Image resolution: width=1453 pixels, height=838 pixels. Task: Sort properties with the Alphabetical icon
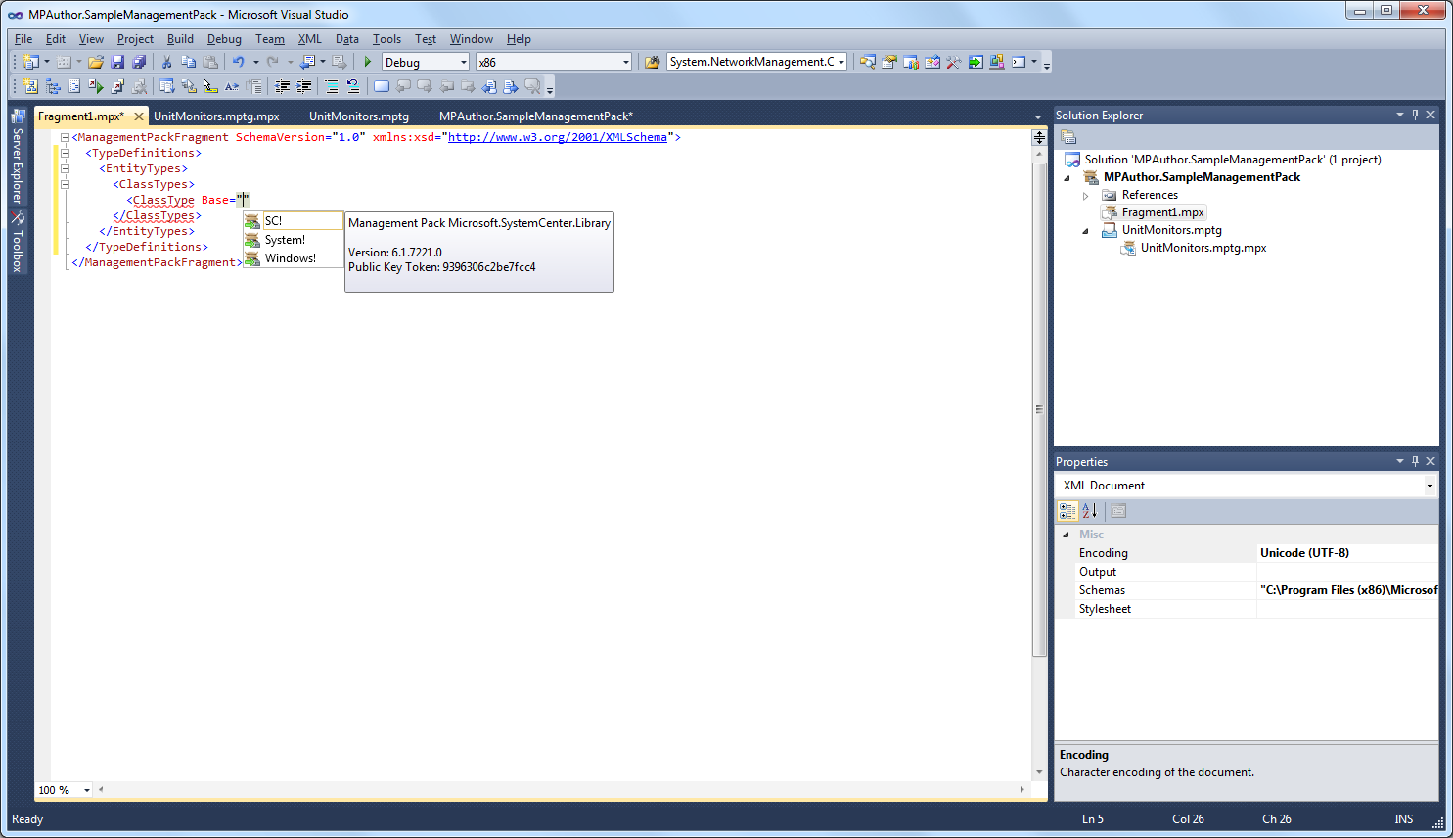point(1089,511)
